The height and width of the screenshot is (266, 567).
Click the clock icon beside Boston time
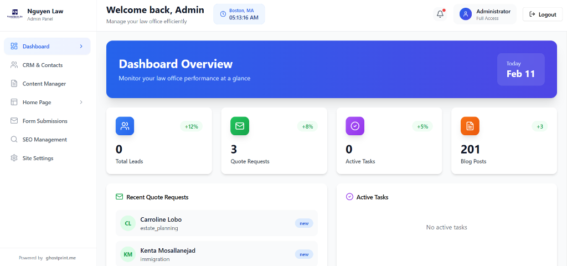coord(223,14)
